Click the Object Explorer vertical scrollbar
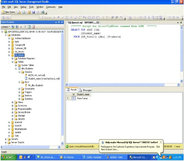The height and width of the screenshot is (161, 184). (x=62, y=87)
